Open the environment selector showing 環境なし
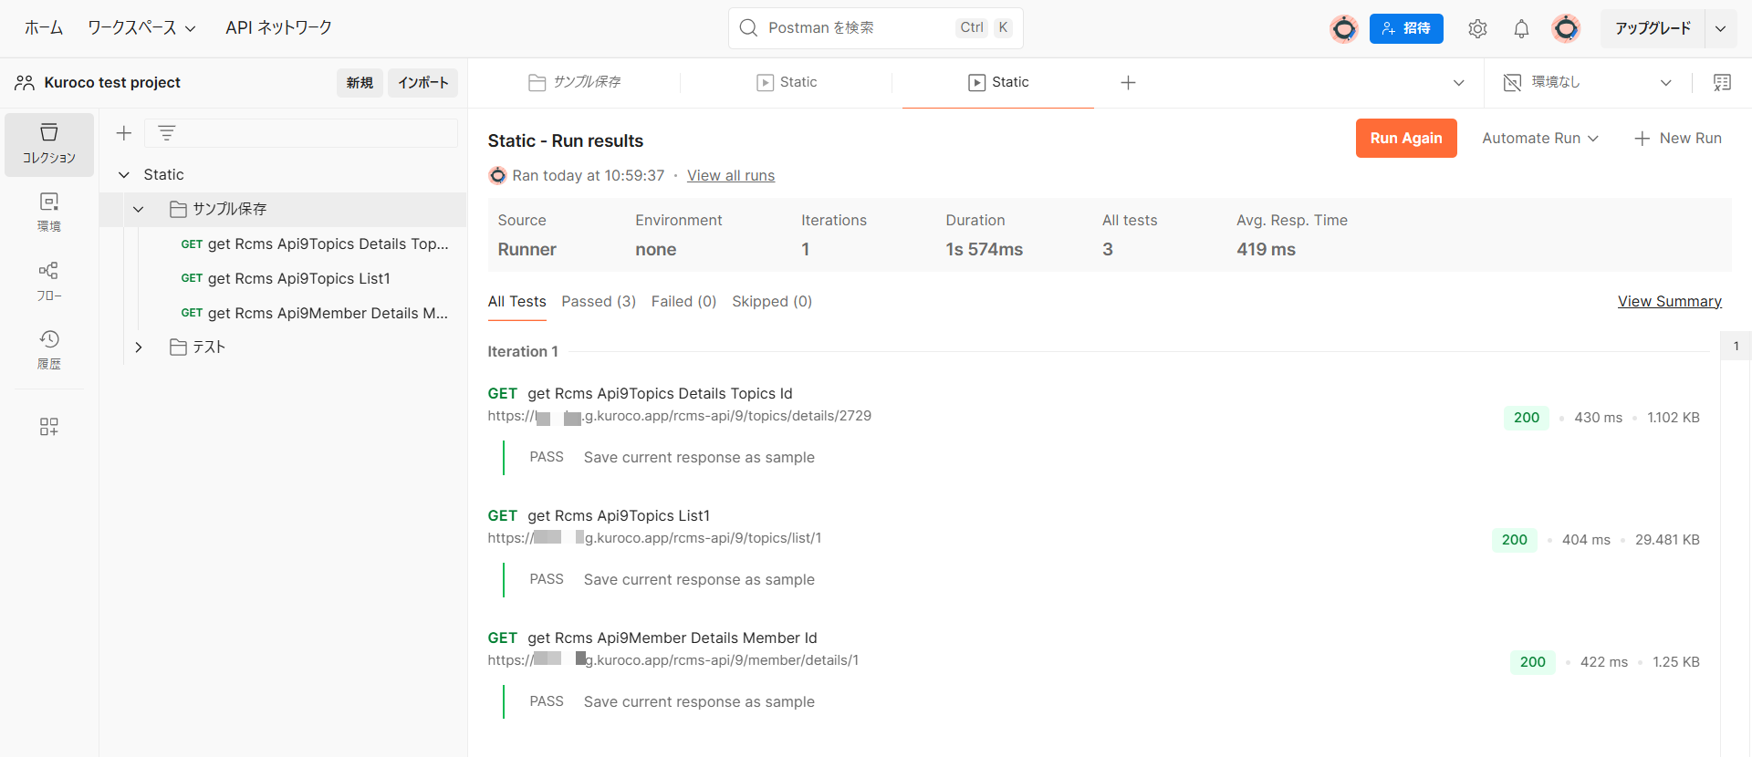The width and height of the screenshot is (1752, 757). [1588, 83]
